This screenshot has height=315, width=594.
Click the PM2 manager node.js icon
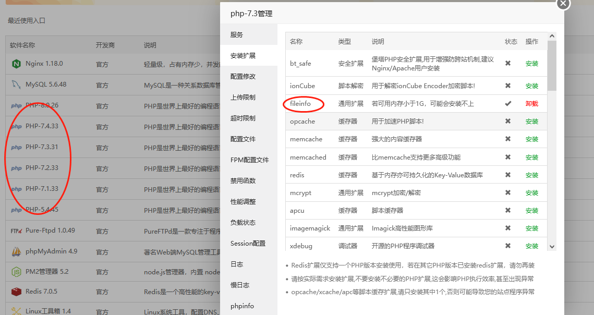point(16,272)
